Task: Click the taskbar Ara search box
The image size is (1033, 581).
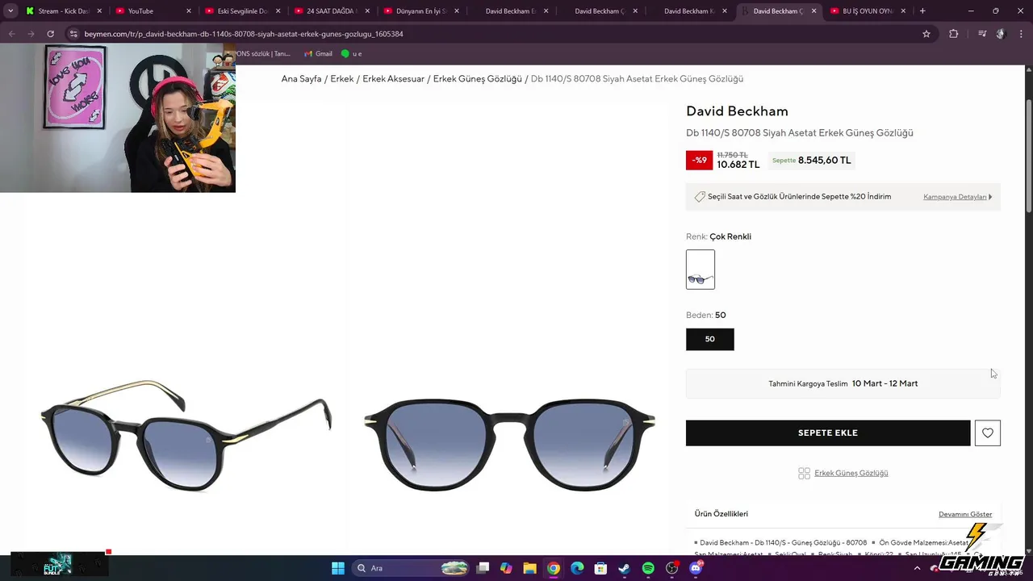Action: click(412, 568)
